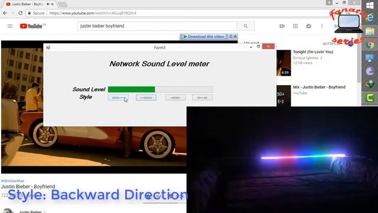Click the Sound Level progress bar
Viewport: 378px width, 213px height.
point(160,89)
